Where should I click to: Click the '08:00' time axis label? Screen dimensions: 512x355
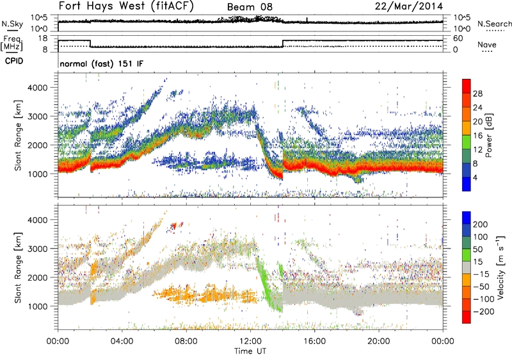(186, 342)
